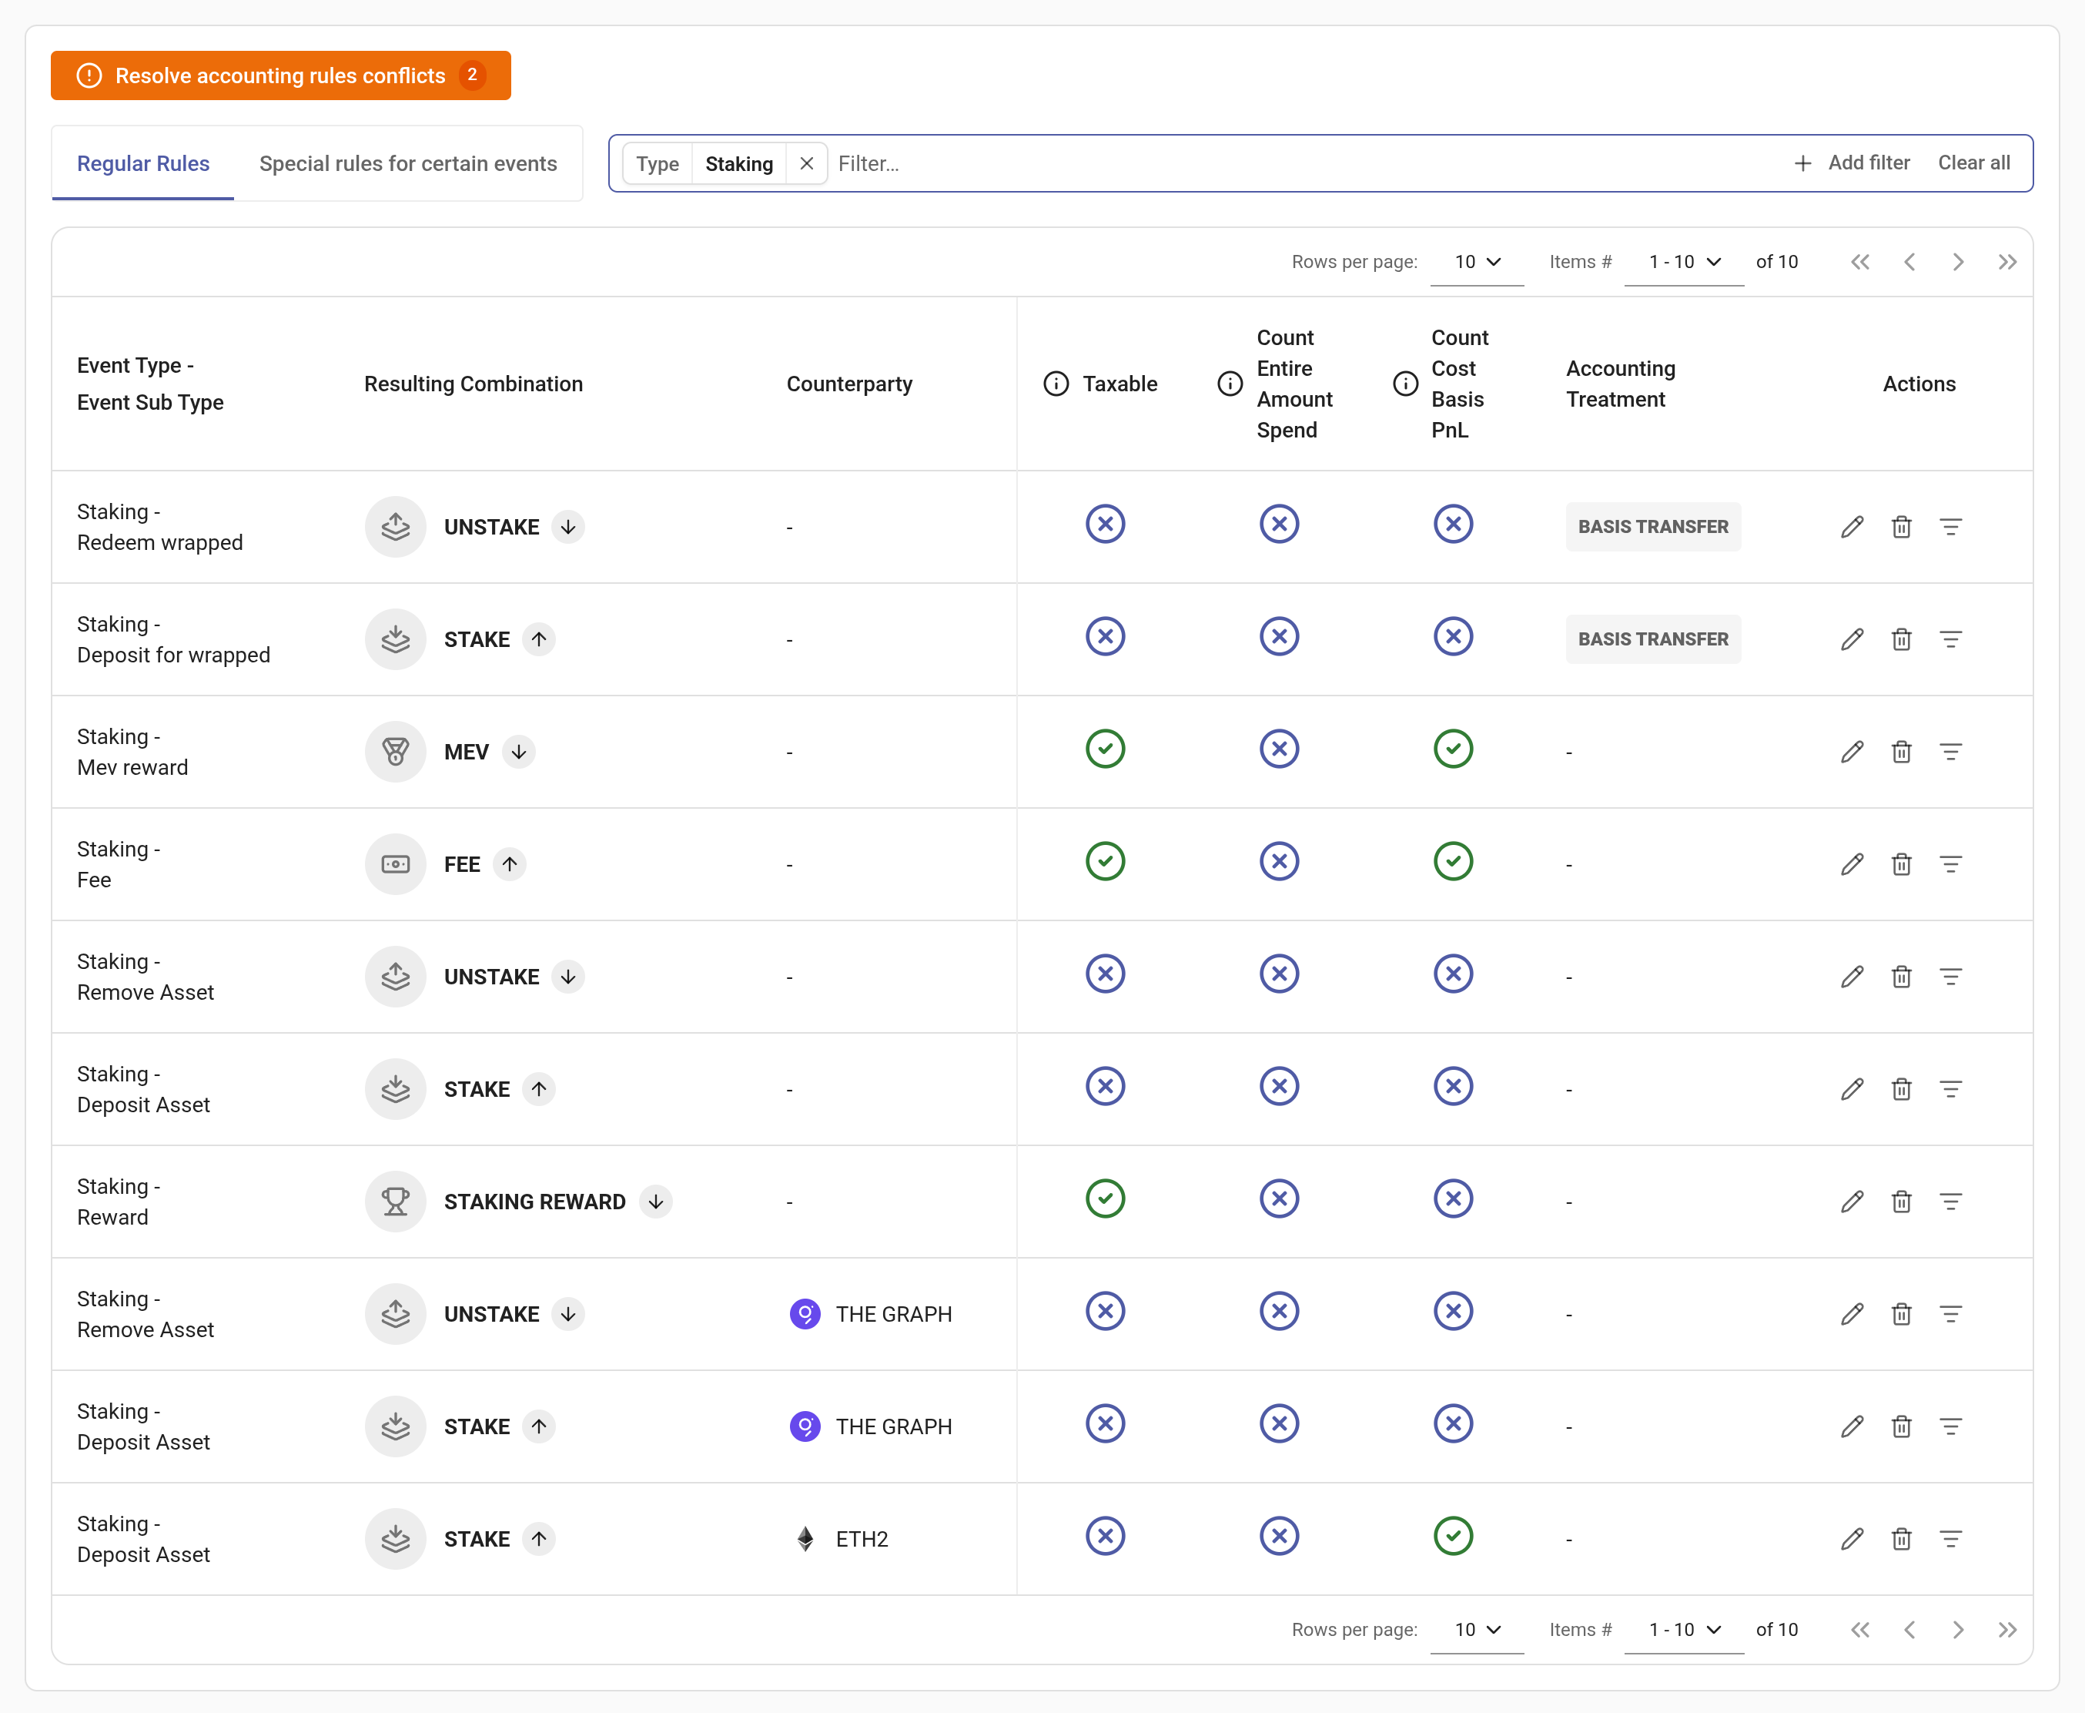Click the Staking filter value
The width and height of the screenshot is (2085, 1713).
click(x=738, y=164)
